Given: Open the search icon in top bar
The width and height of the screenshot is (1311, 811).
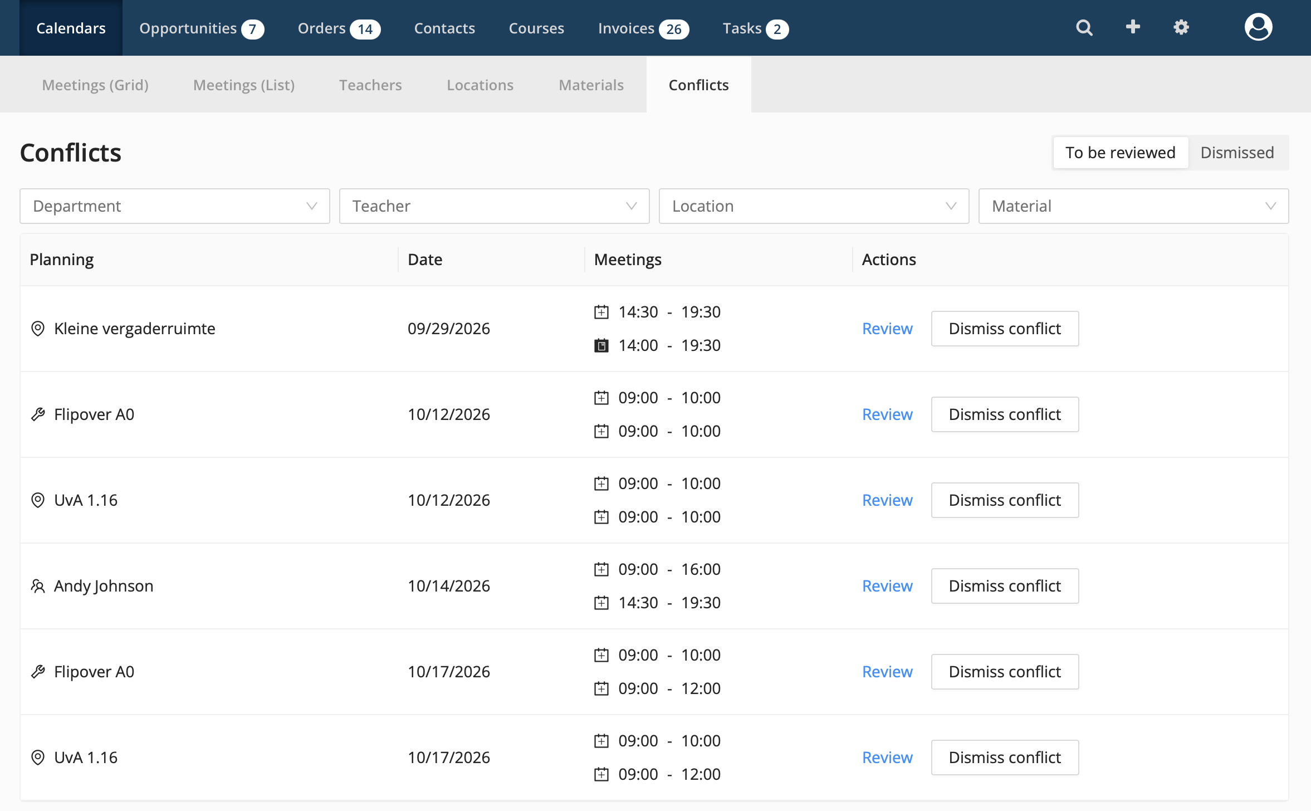Looking at the screenshot, I should (x=1084, y=27).
